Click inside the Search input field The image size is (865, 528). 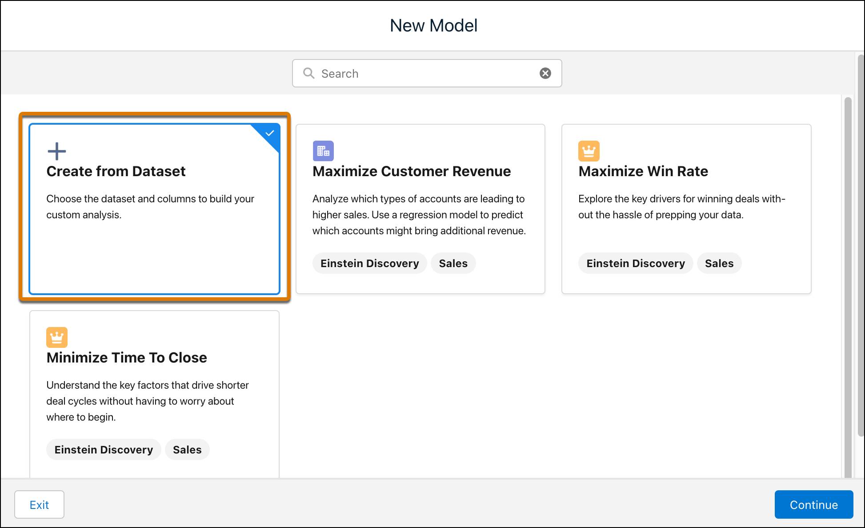(x=426, y=73)
